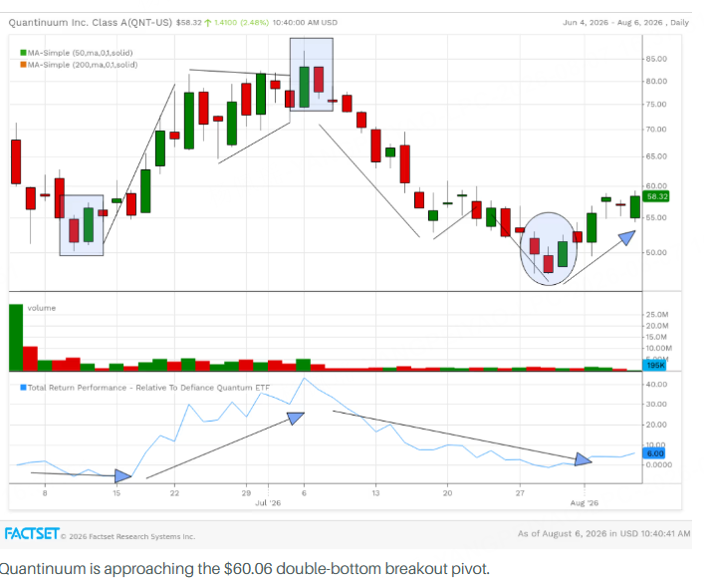Click the blue 195K volume tag
Screen dimensions: 704x578
[654, 366]
